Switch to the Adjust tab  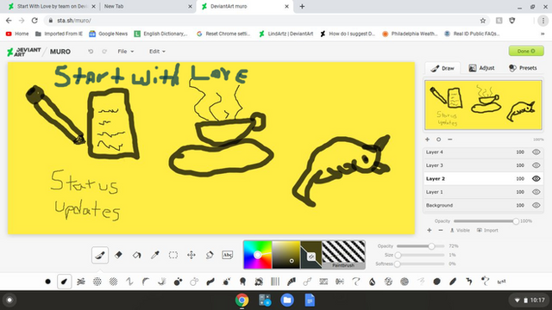481,68
